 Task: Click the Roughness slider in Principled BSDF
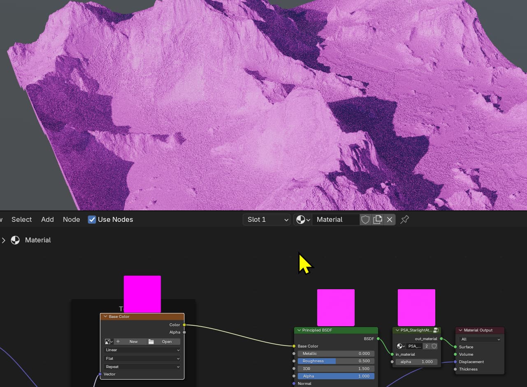coord(336,361)
